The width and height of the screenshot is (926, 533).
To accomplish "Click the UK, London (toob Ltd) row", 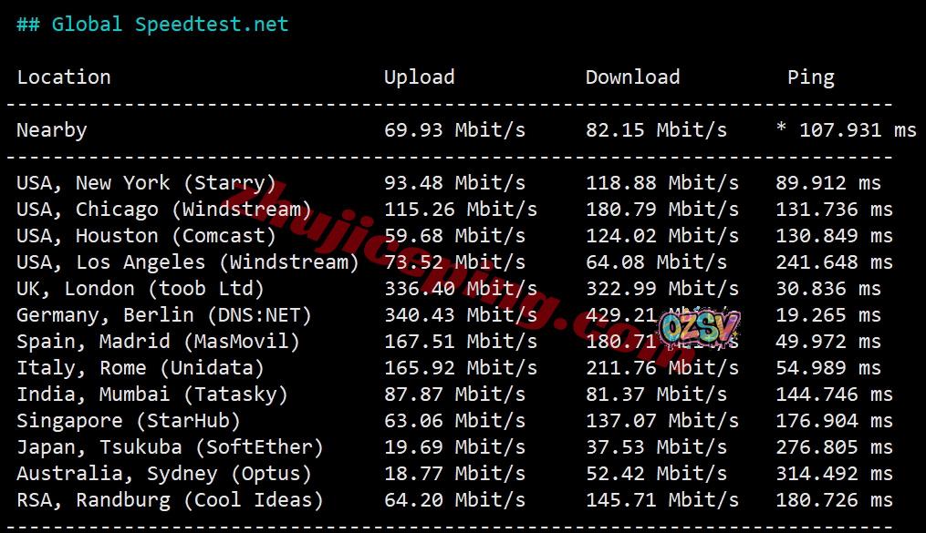I will click(140, 289).
